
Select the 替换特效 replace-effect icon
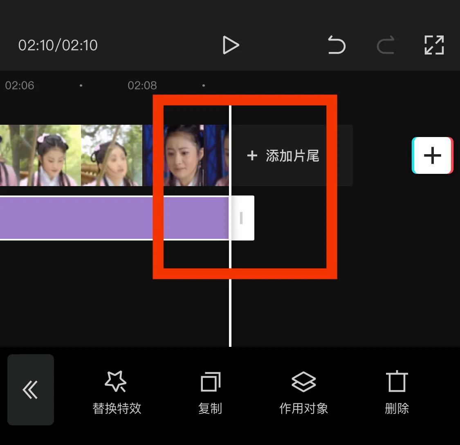point(117,381)
